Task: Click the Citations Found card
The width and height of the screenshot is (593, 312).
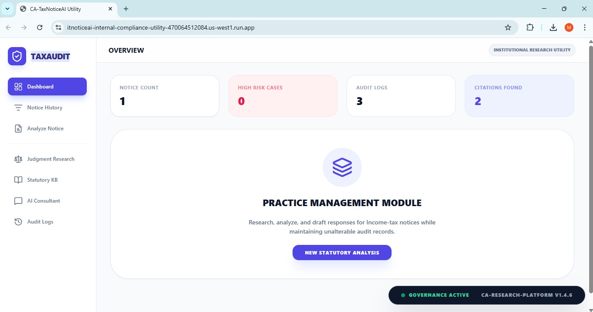Action: pyautogui.click(x=519, y=96)
